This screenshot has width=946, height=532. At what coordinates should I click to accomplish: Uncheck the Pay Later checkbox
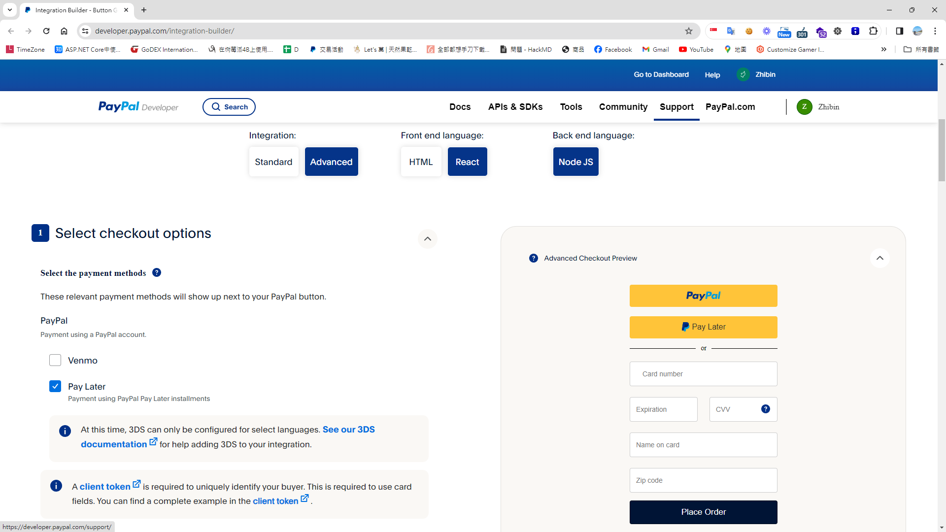[x=55, y=386]
